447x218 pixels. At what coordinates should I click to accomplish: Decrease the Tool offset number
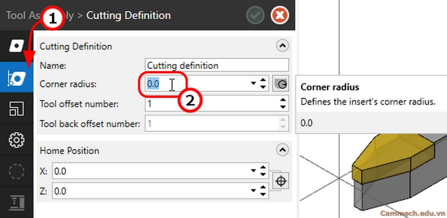283,108
